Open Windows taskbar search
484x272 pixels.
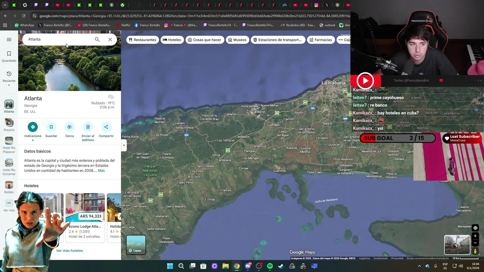coord(181,266)
